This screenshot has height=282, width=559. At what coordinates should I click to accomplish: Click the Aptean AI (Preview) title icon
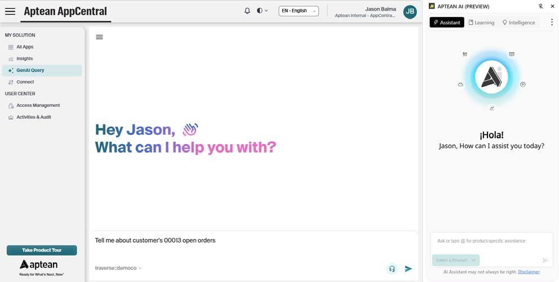(x=432, y=6)
